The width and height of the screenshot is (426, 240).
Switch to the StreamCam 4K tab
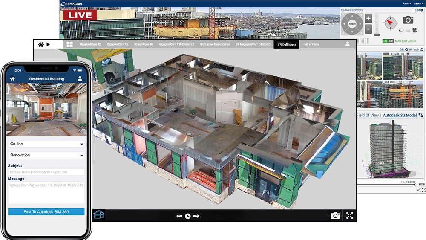point(143,44)
